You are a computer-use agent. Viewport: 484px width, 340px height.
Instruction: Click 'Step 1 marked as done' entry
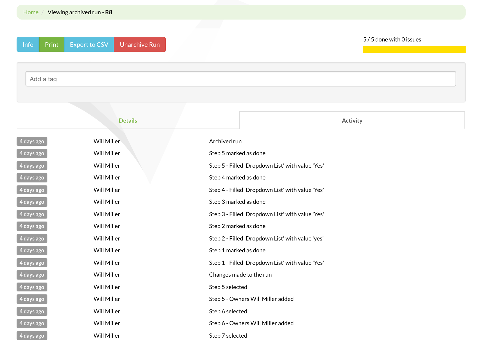click(x=237, y=250)
